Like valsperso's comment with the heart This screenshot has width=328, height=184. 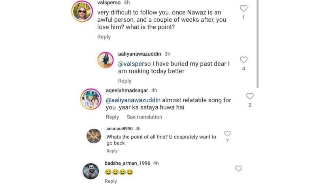[x=244, y=8]
